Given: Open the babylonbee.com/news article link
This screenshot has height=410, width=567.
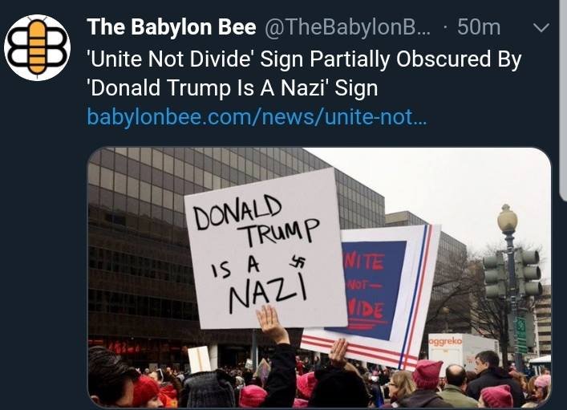Looking at the screenshot, I should click(x=257, y=117).
